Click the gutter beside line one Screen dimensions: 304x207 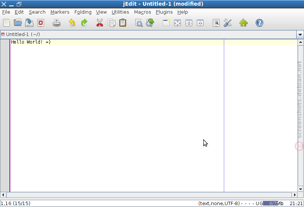[x=5, y=42]
